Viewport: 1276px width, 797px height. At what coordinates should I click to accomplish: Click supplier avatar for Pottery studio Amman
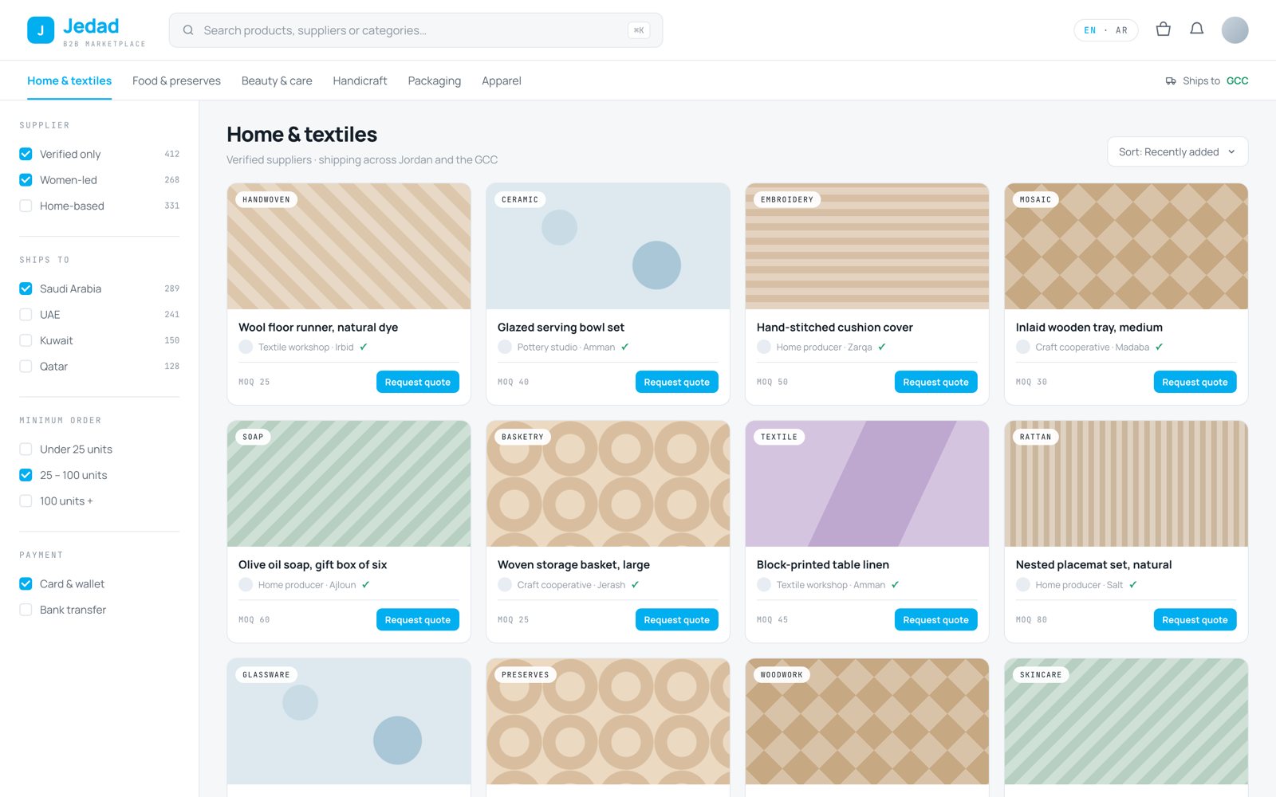(x=505, y=347)
